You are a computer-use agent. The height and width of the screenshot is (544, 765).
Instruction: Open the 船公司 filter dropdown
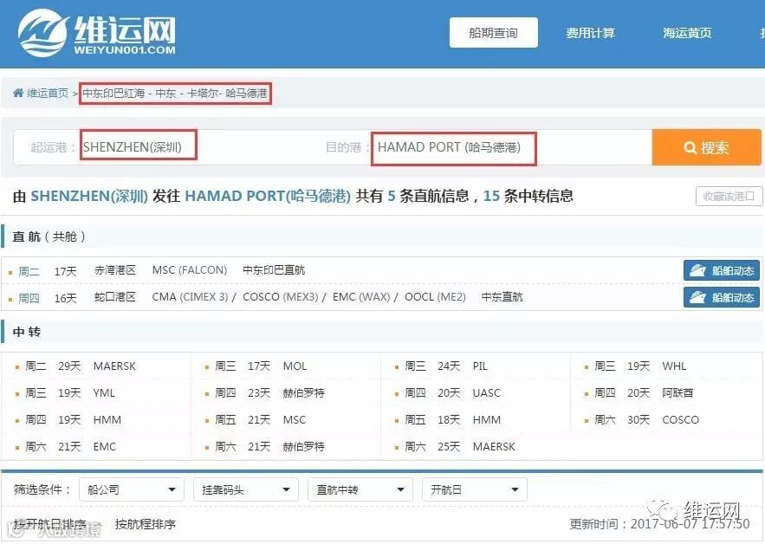tap(132, 489)
